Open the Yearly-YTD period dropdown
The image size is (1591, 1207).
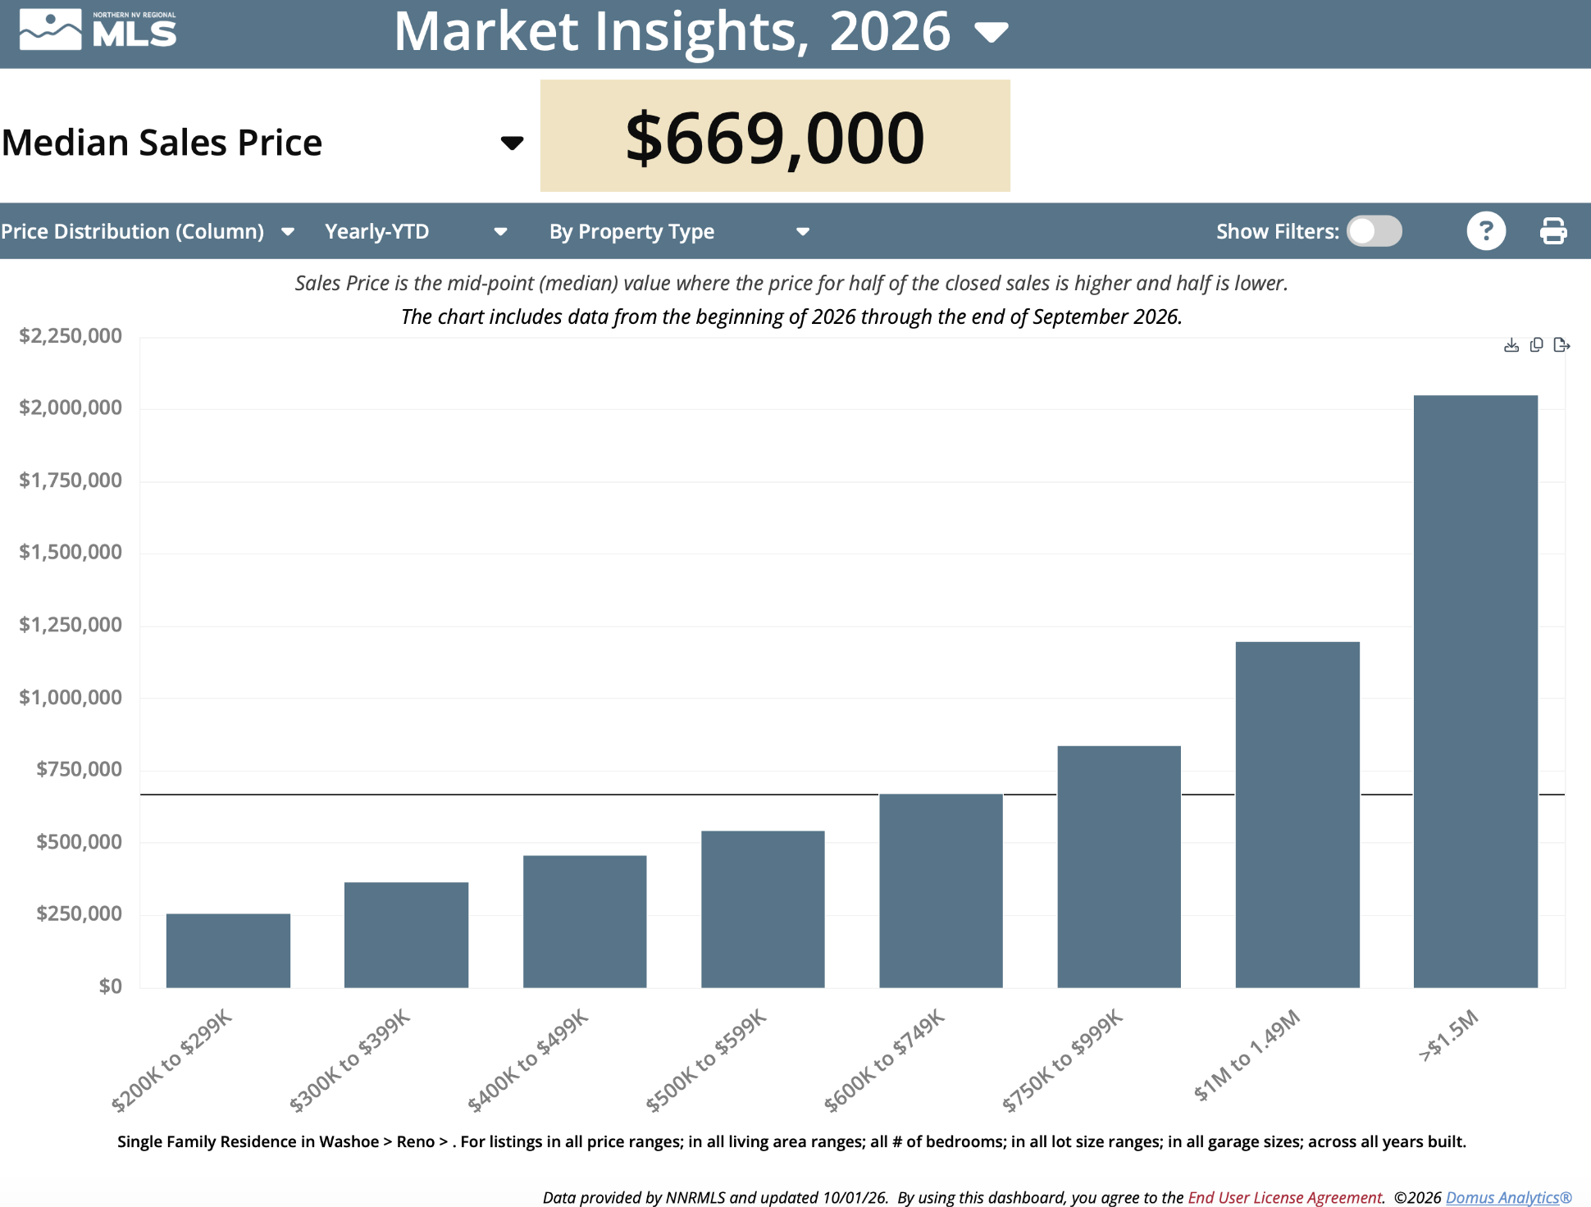tap(500, 232)
